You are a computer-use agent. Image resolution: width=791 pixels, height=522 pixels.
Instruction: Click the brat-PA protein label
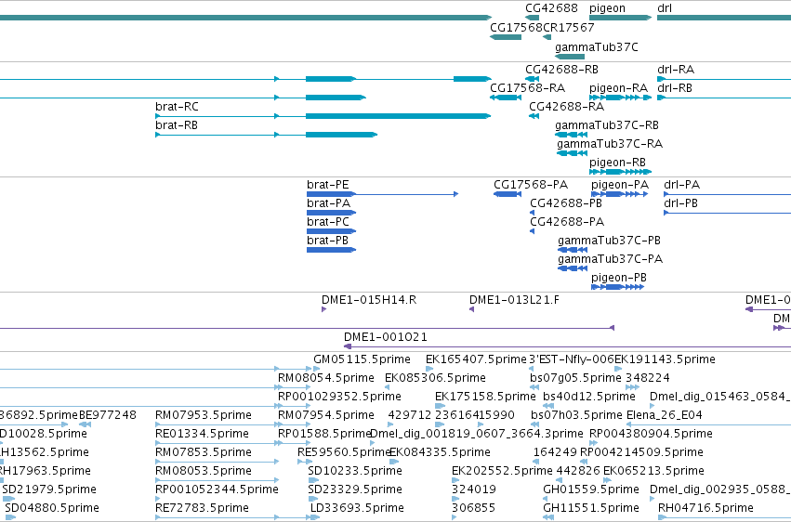pos(328,203)
